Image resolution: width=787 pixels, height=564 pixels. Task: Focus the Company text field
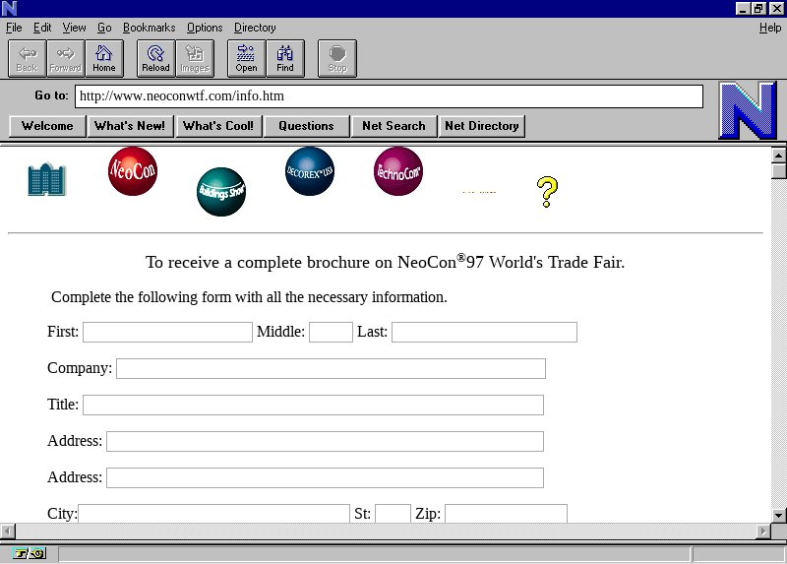click(x=331, y=368)
